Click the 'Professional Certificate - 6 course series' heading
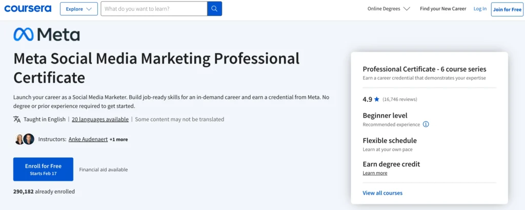The image size is (525, 210). click(x=425, y=69)
